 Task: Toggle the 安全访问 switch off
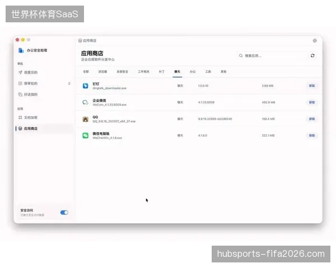64,212
